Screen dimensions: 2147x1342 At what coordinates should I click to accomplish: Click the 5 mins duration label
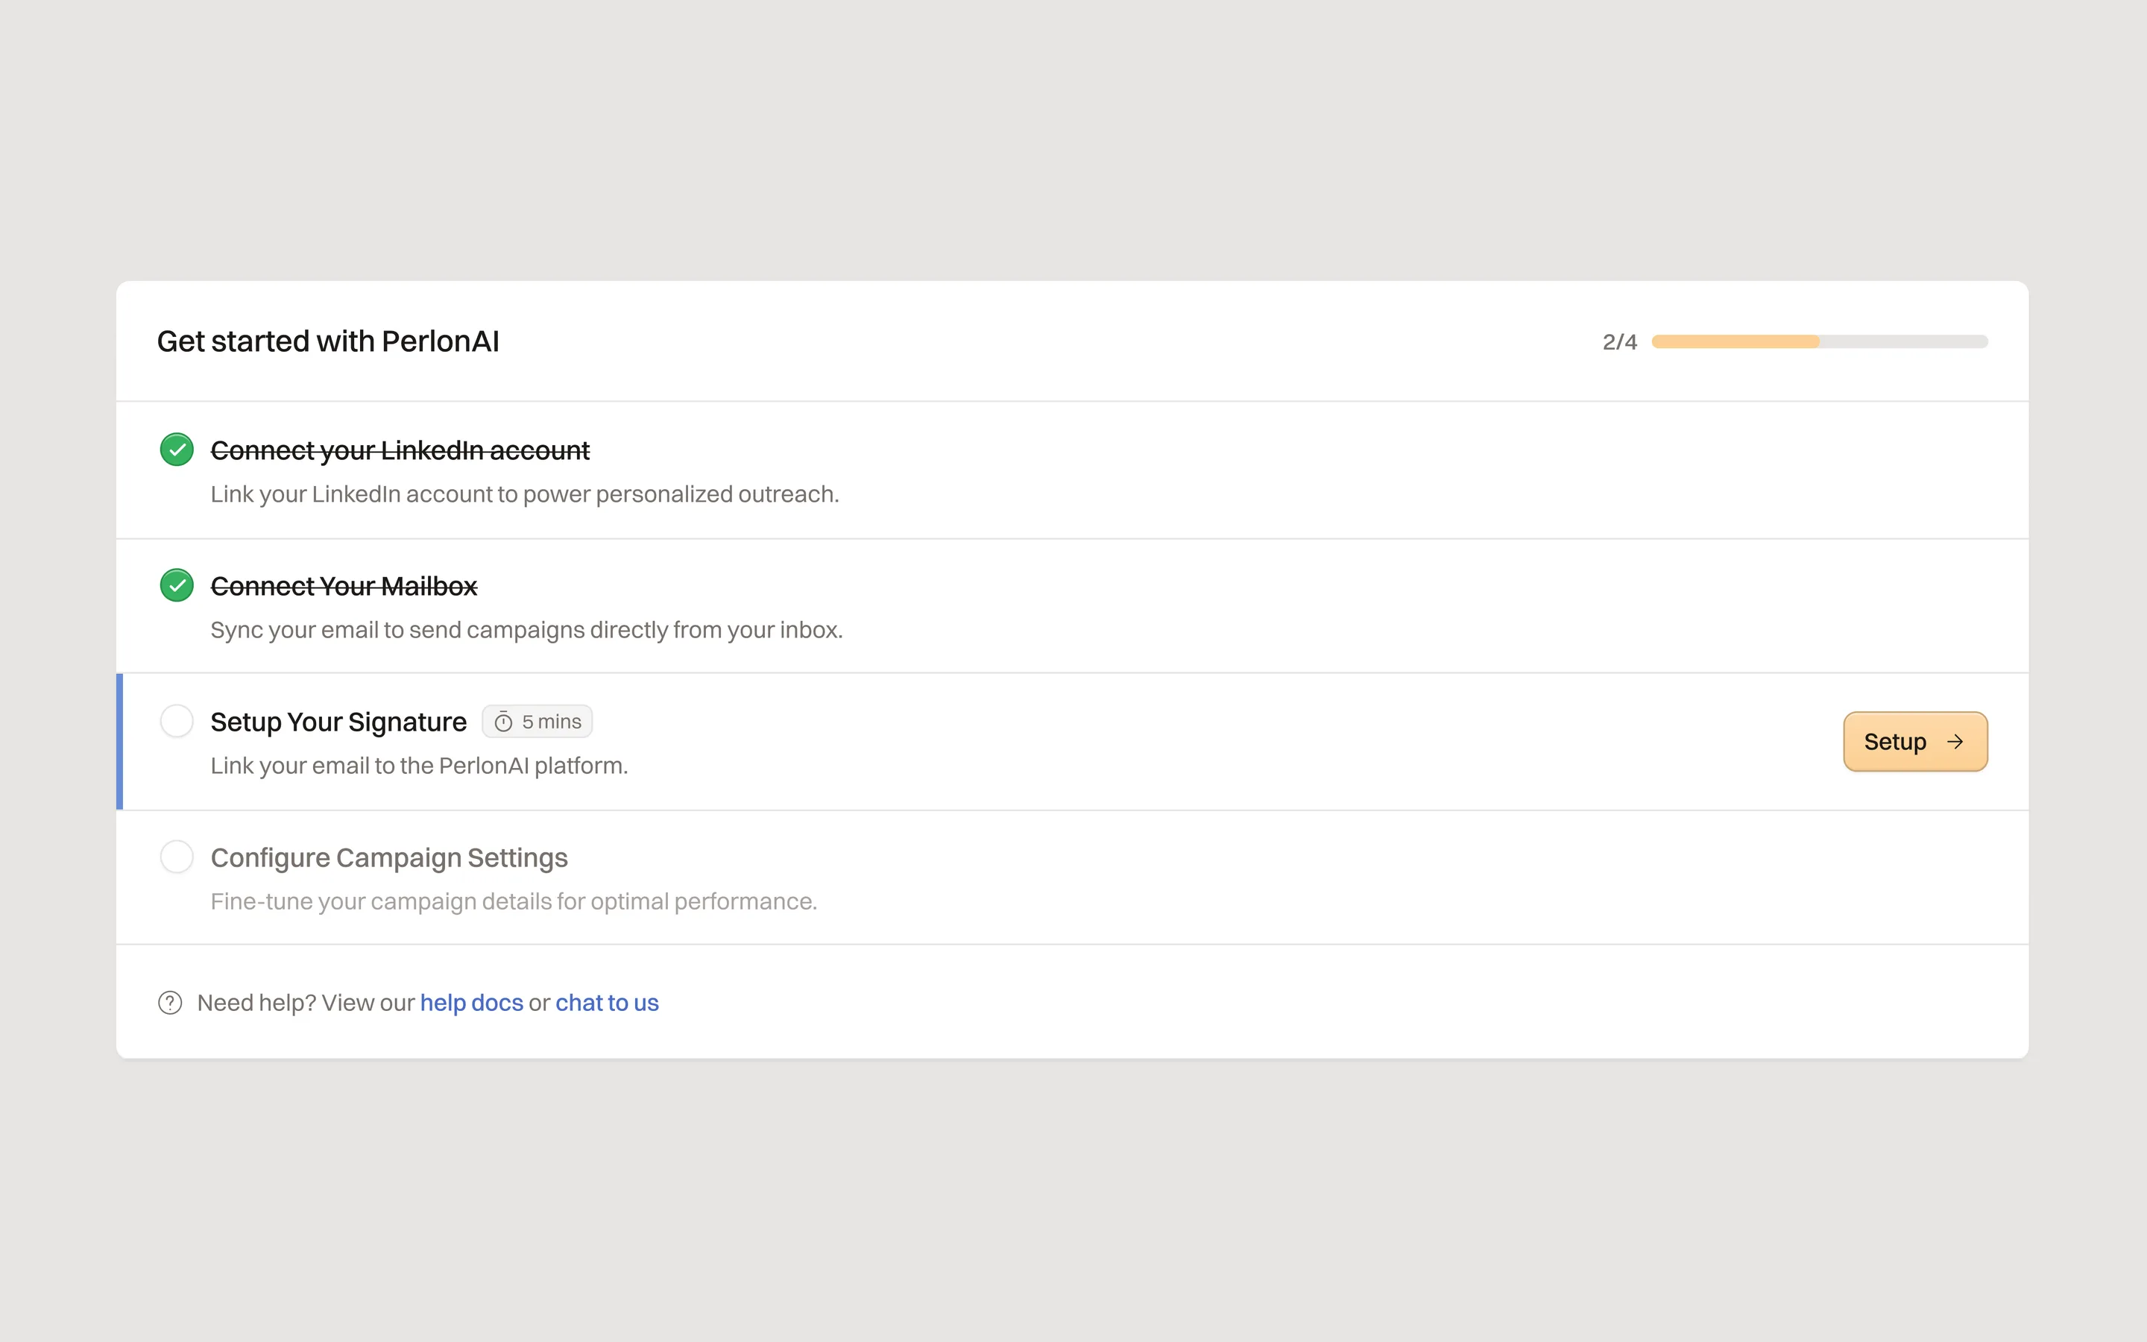[551, 722]
